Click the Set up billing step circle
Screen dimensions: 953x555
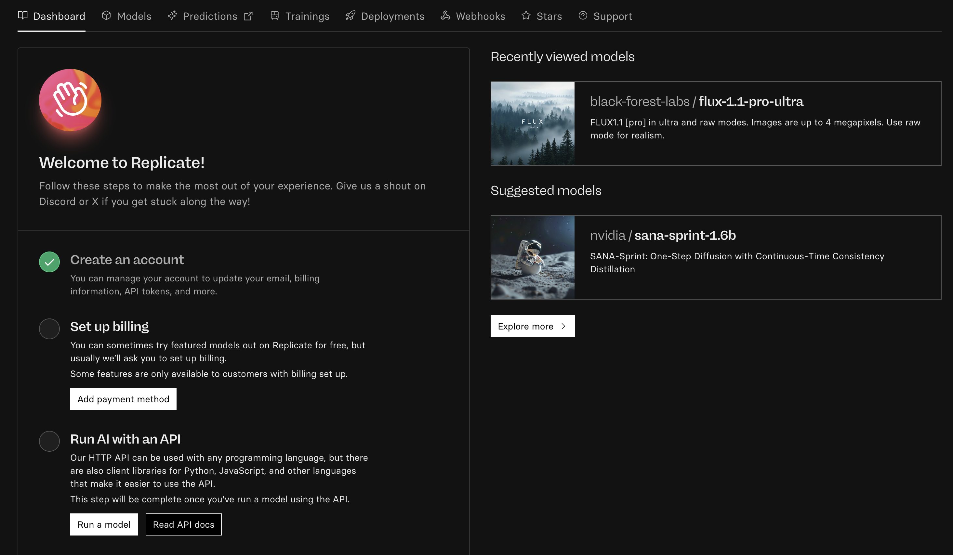[x=49, y=329]
